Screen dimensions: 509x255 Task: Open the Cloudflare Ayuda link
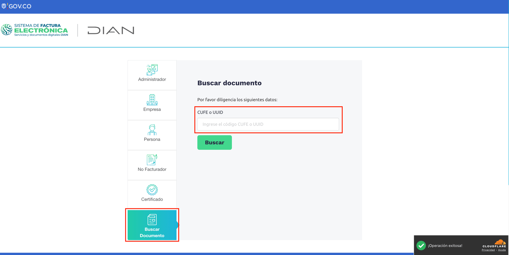pos(502,250)
